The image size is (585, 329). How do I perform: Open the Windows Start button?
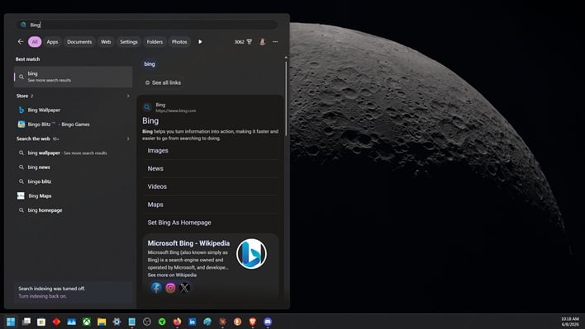click(x=11, y=322)
